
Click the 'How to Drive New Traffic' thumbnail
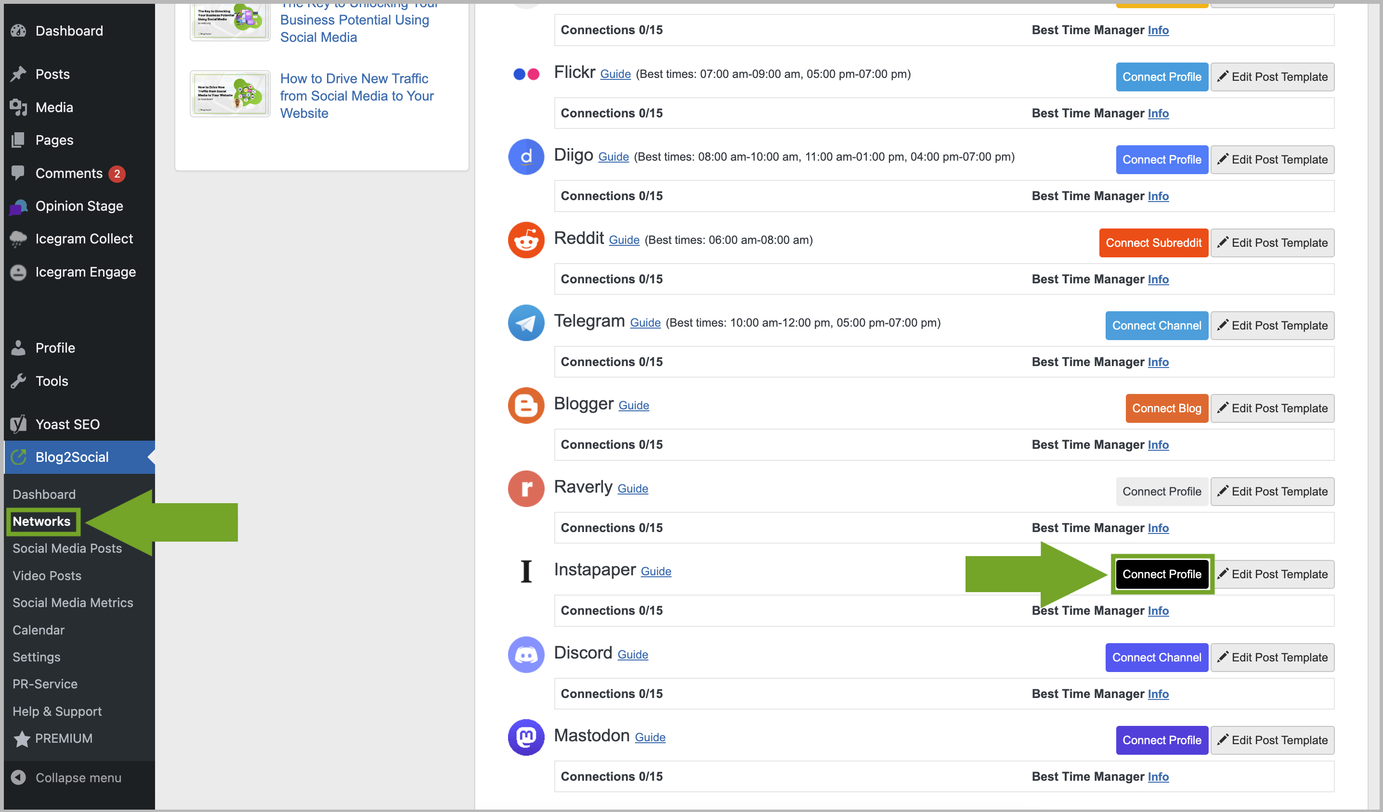pyautogui.click(x=230, y=94)
